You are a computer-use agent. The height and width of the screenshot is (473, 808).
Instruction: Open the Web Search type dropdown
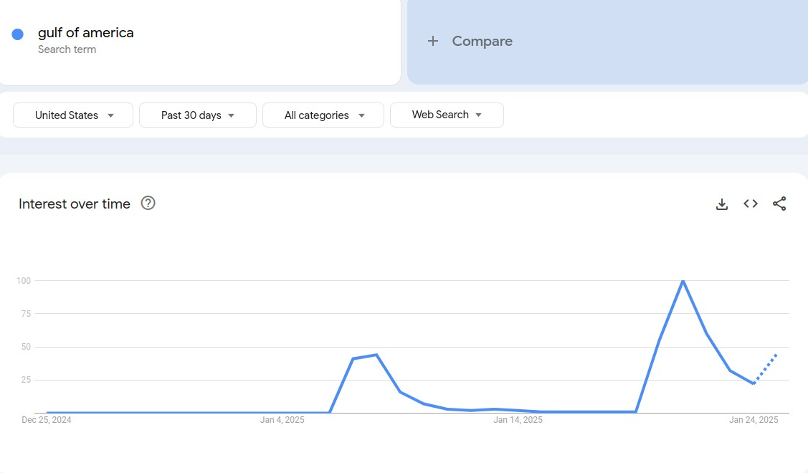[x=447, y=115]
